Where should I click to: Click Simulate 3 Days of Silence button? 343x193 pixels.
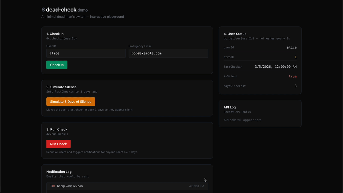coord(71,102)
